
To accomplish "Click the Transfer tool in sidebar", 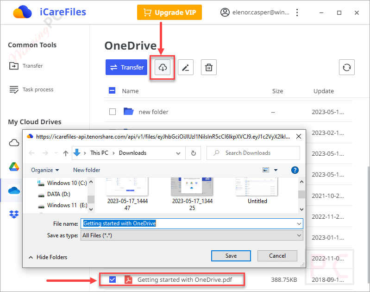I will coord(26,66).
